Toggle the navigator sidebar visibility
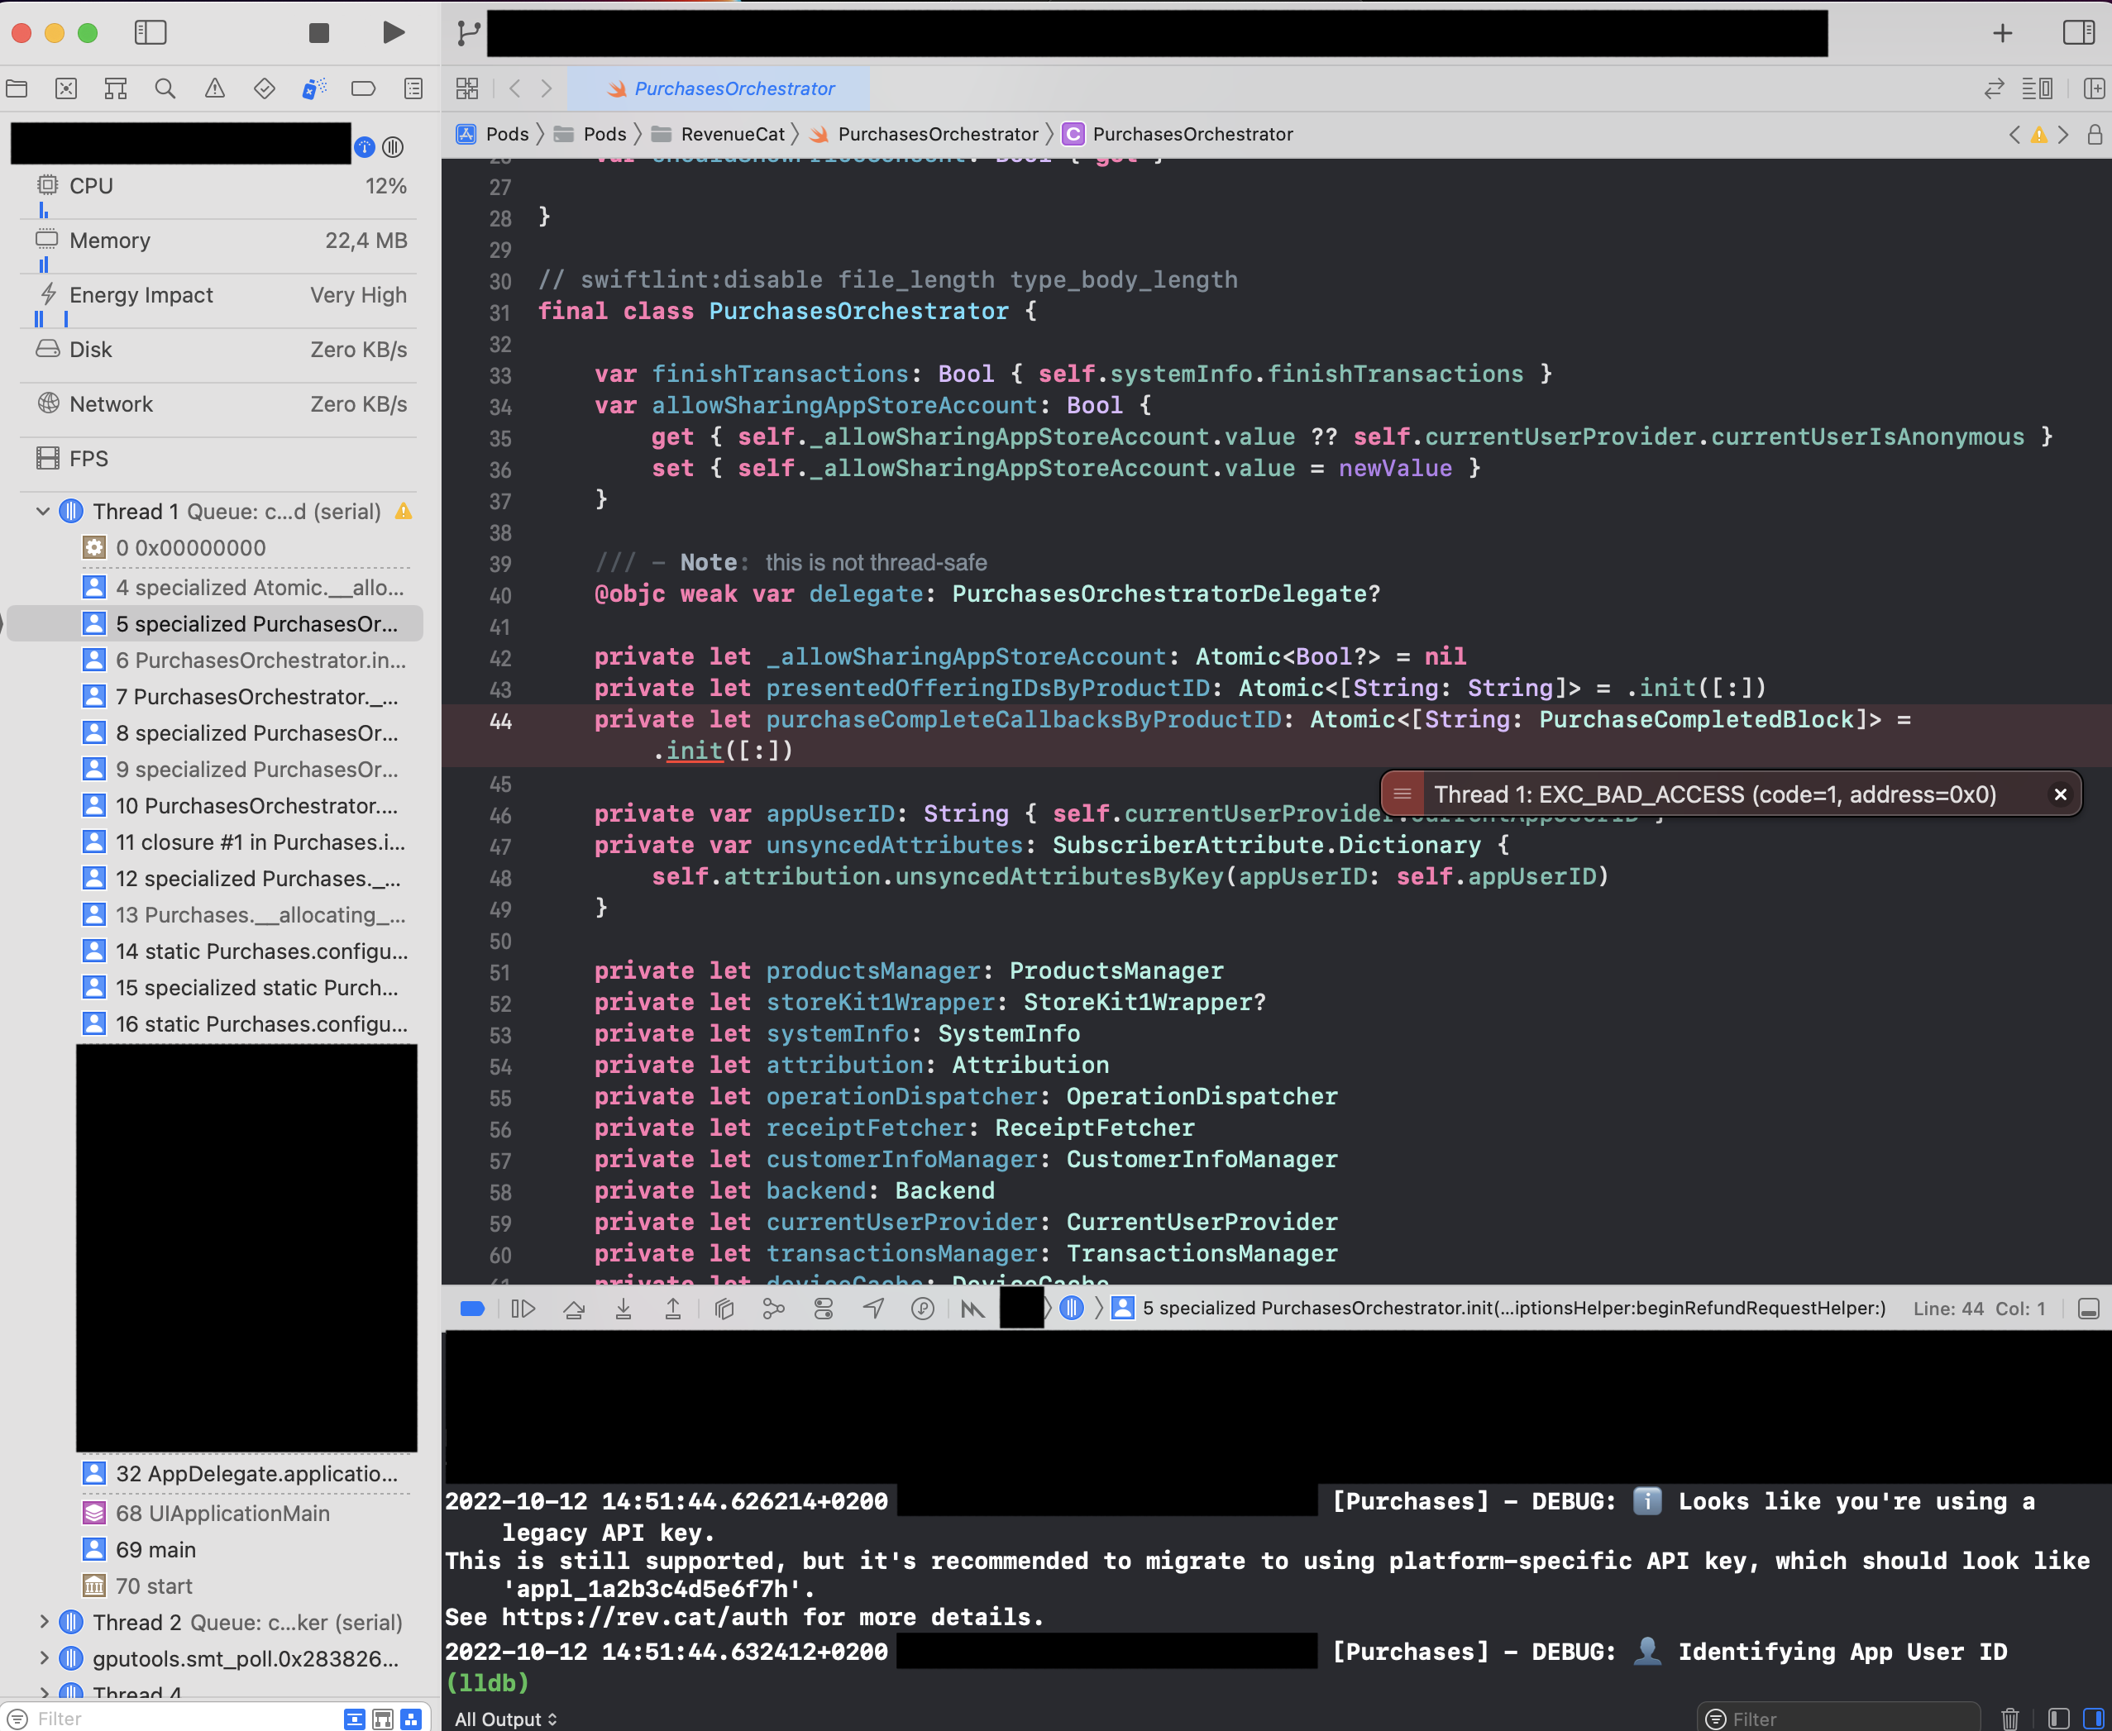 point(150,33)
